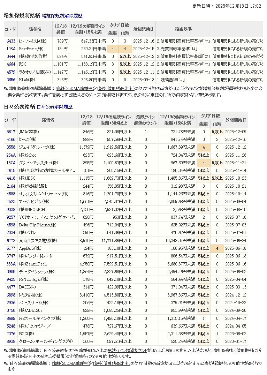
Task: Click the pencil icon beside 日々公表の解除基準
Action: click(6, 363)
